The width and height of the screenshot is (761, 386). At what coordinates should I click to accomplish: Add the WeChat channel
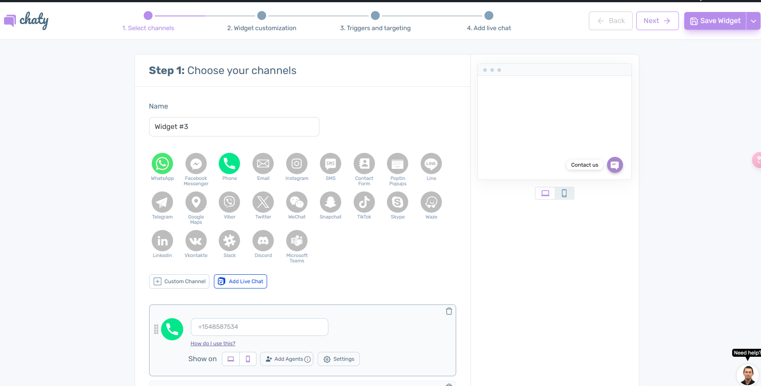(297, 202)
